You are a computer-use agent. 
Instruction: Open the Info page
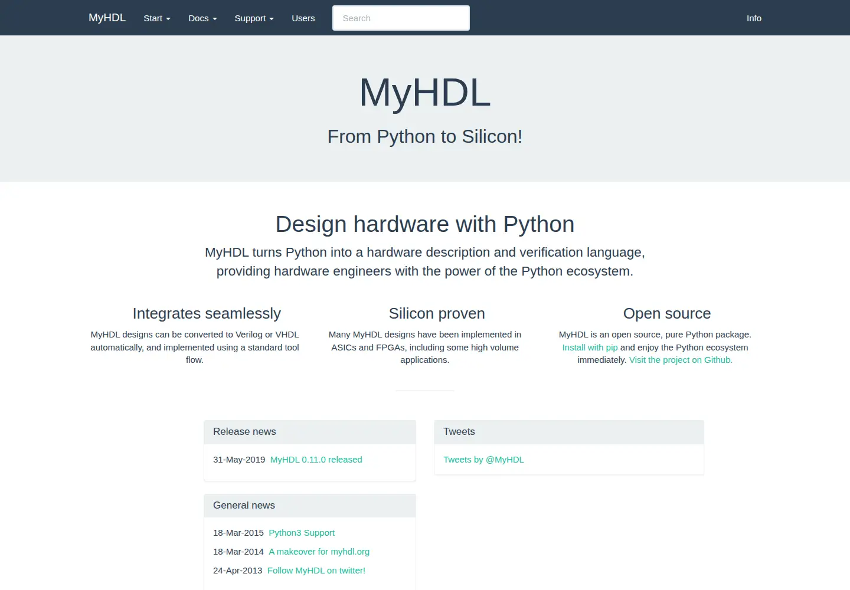(754, 18)
